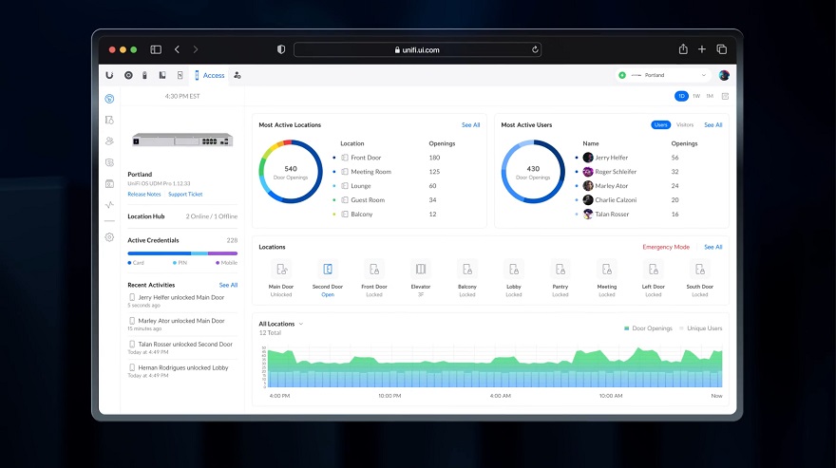
Task: Select the locked Front Door icon
Action: [x=373, y=270]
